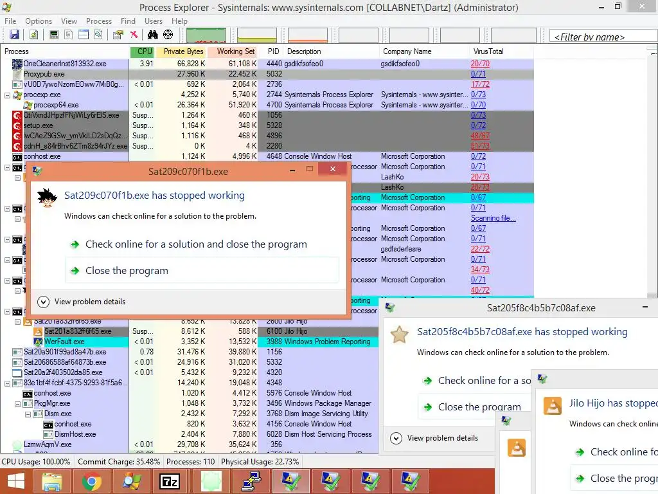The width and height of the screenshot is (658, 494).
Task: Click the orange cone icon in the Jilo Hijo dialog
Action: [552, 406]
